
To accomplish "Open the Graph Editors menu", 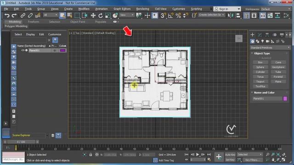I will tap(122, 9).
